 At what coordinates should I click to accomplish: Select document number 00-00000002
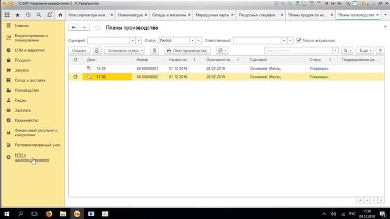point(147,77)
